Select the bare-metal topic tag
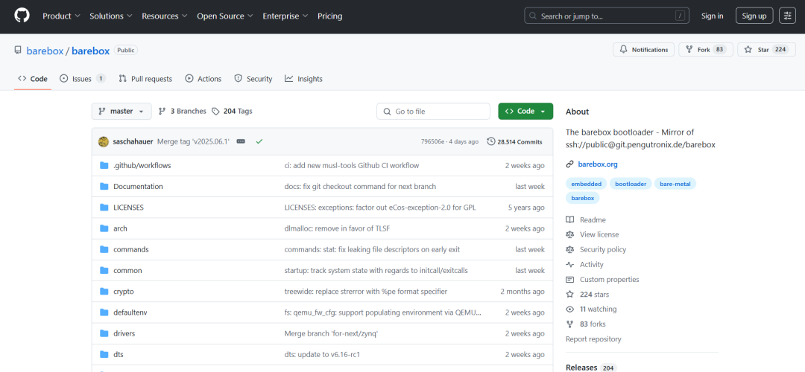Image resolution: width=805 pixels, height=372 pixels. pyautogui.click(x=675, y=184)
